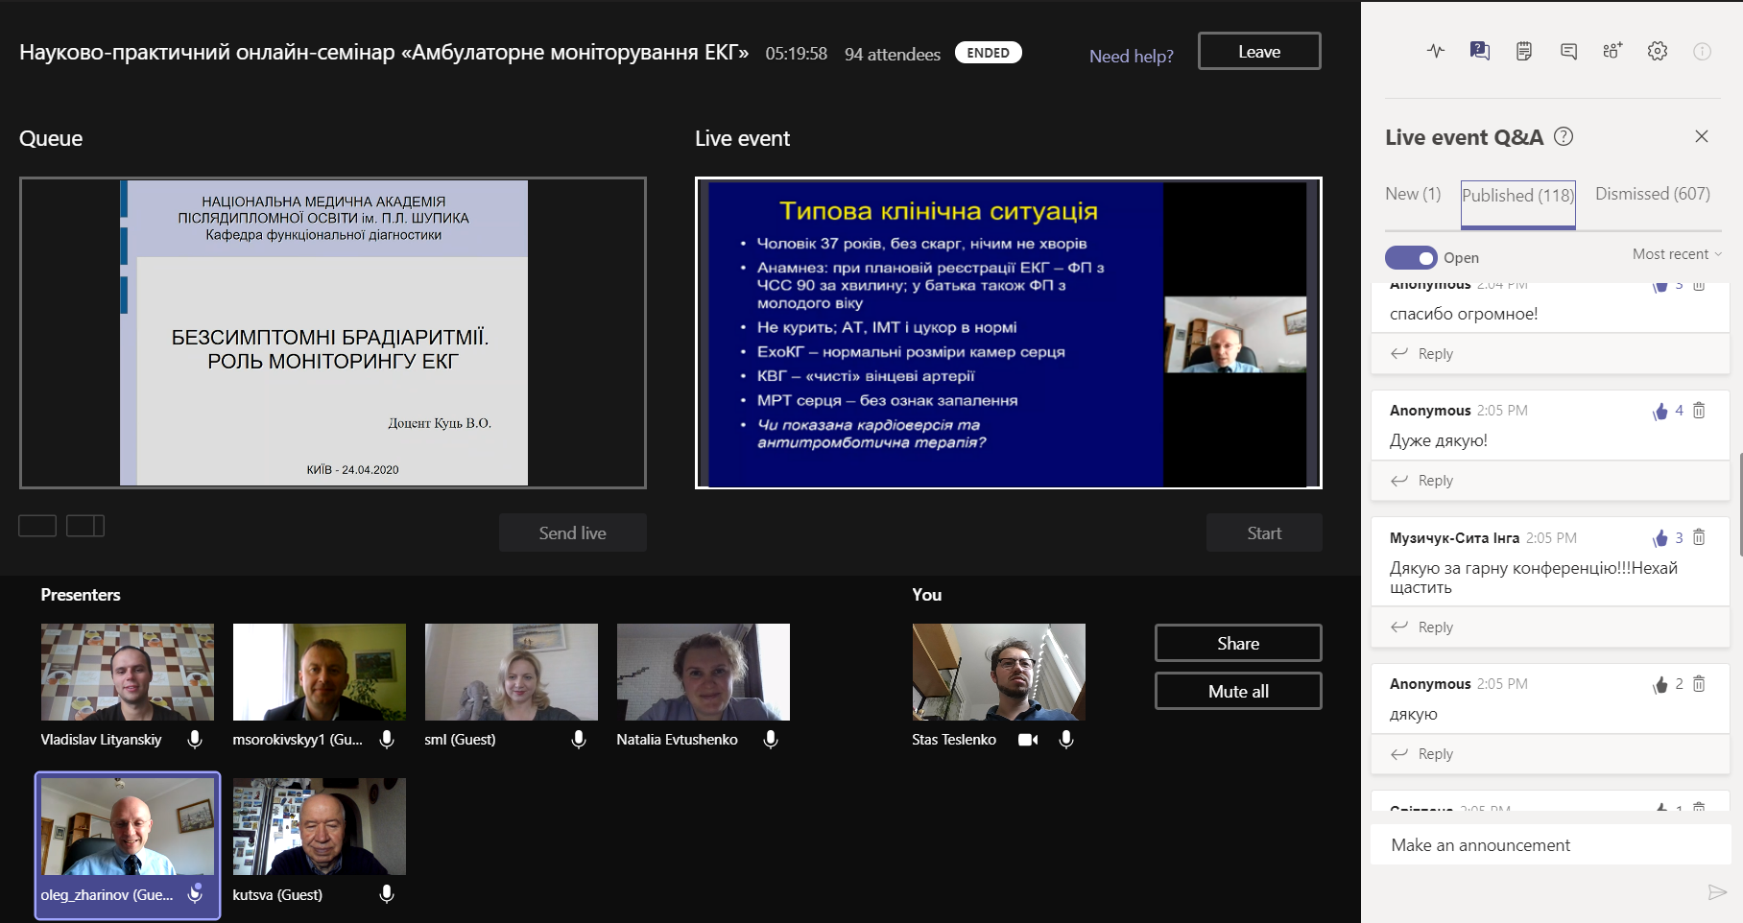This screenshot has width=1743, height=923.
Task: Open the Health and performance icon
Action: point(1435,51)
